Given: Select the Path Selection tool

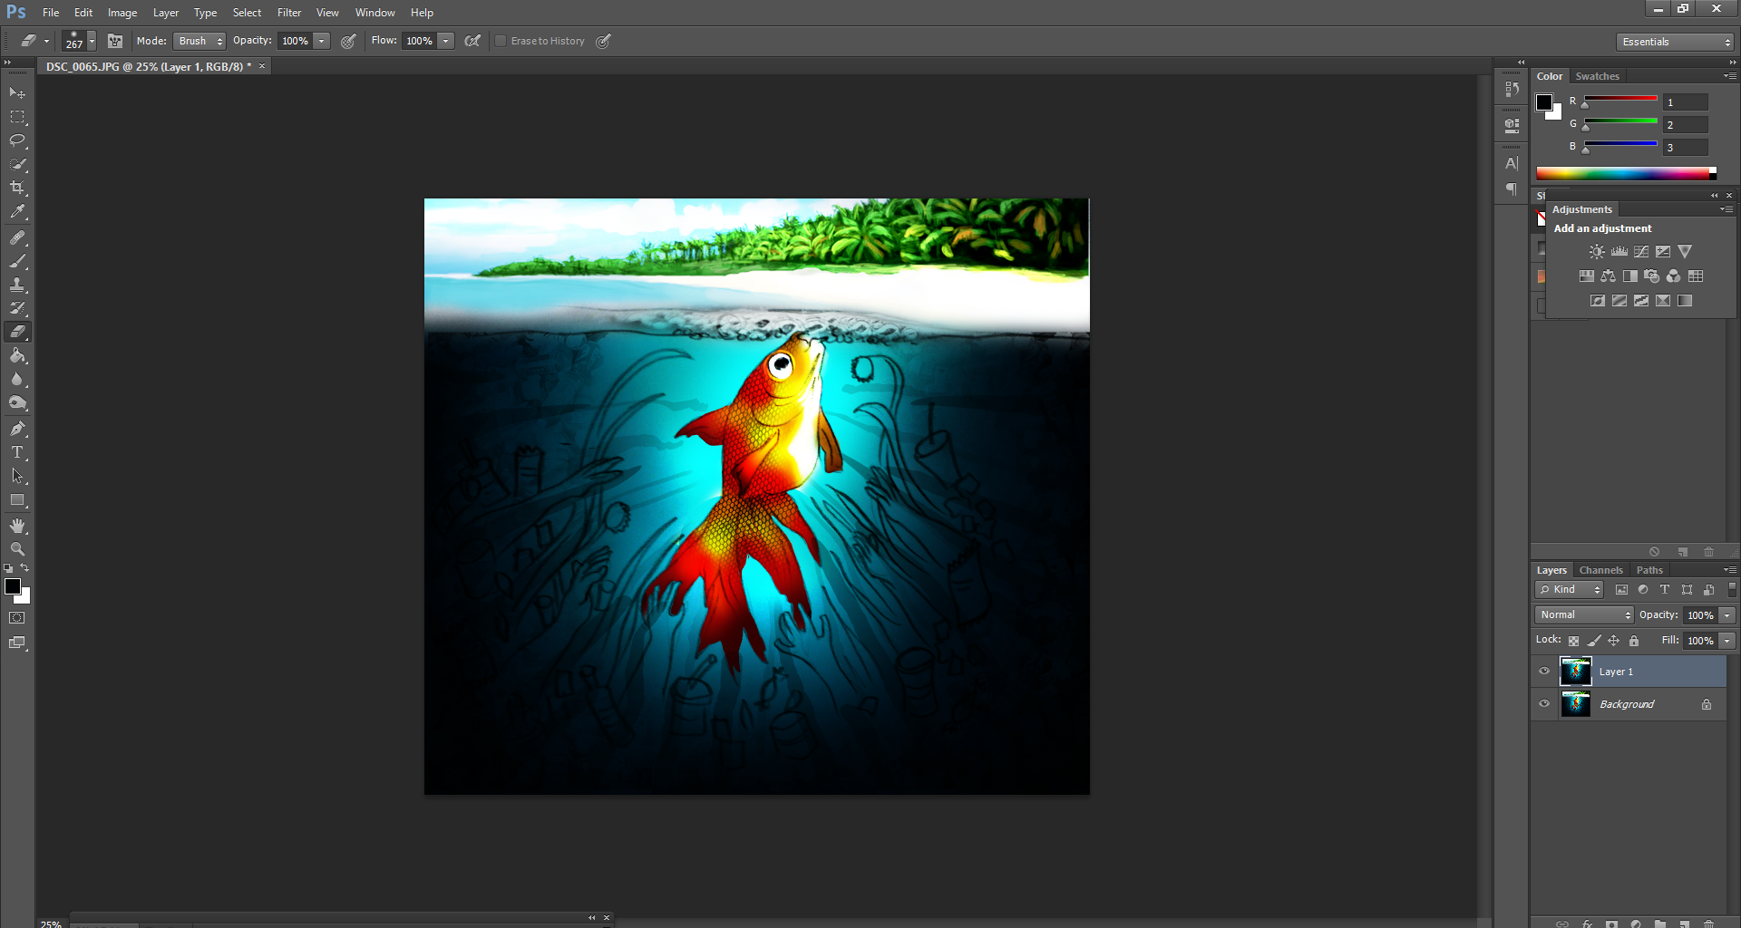Looking at the screenshot, I should [17, 476].
